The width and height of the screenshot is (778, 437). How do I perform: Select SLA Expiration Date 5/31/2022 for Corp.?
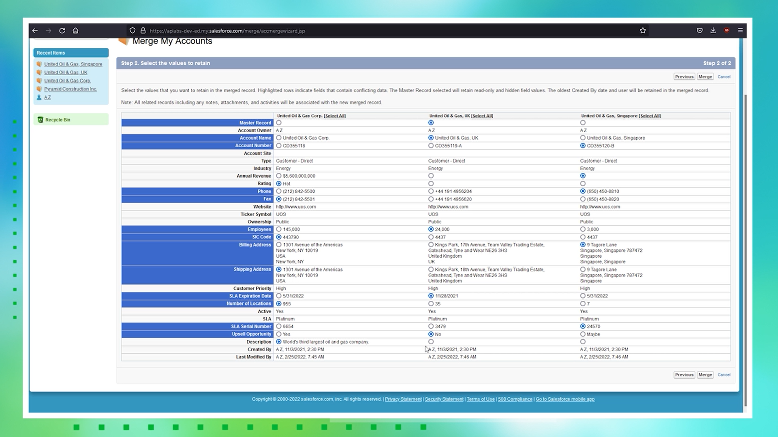pos(279,296)
